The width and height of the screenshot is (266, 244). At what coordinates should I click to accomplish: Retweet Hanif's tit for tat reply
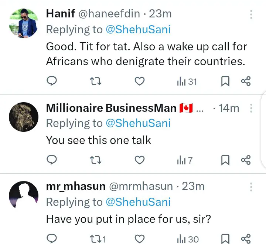96,81
